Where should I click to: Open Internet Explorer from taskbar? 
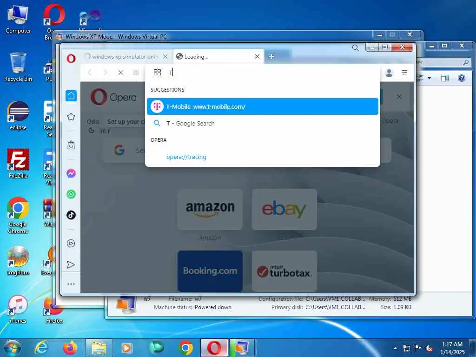click(41, 348)
